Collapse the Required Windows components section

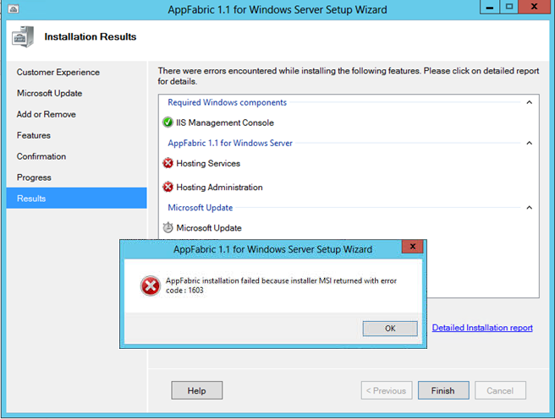tap(529, 102)
